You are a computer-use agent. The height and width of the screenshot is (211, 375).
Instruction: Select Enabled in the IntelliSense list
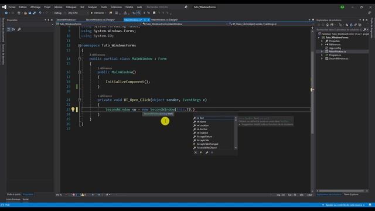[x=213, y=133]
